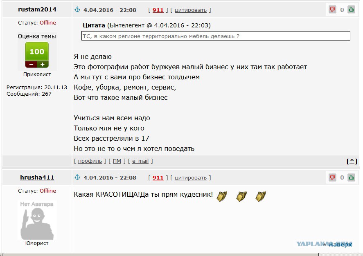
Task: Click 'Регистрация: 20.11.13' text
Action: pyautogui.click(x=37, y=87)
